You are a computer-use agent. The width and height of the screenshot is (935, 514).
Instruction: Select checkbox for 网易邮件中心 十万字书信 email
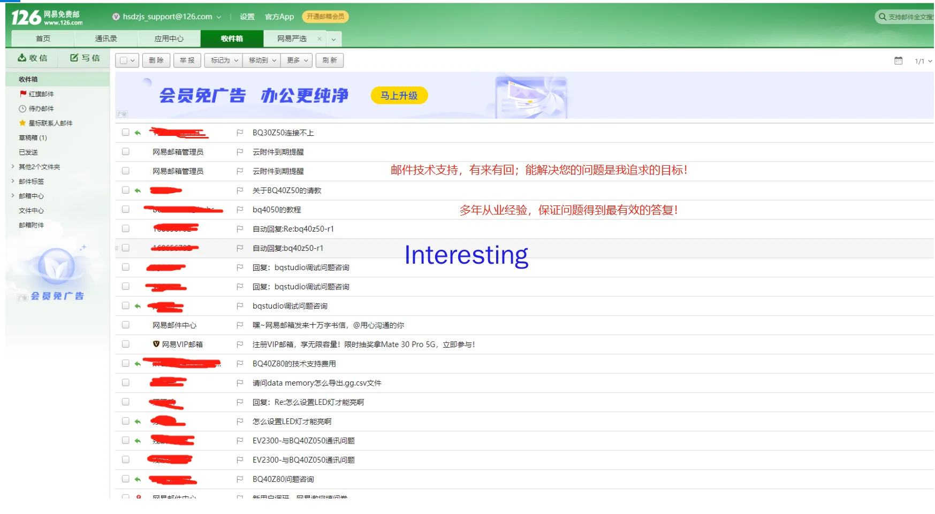click(x=126, y=325)
